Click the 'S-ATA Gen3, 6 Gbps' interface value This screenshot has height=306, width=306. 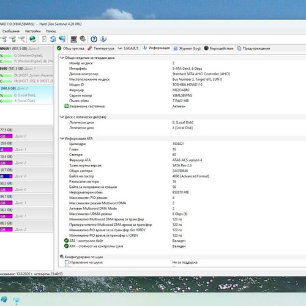tap(187, 69)
